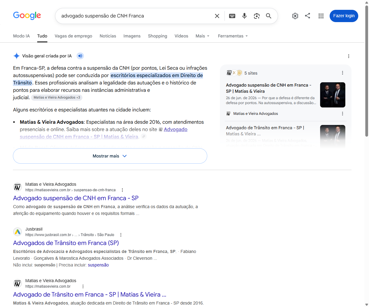This screenshot has height=307, width=369.
Task: Expand the AI overview with Mostrar mais
Action: tap(110, 156)
